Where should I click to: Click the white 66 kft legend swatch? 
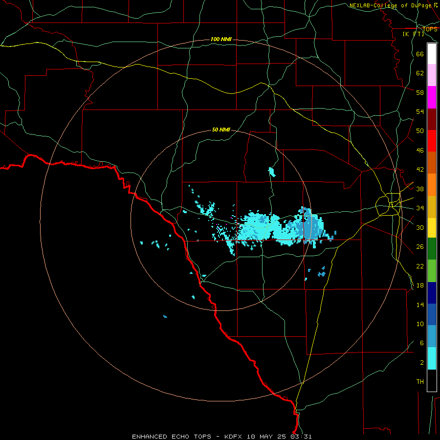point(432,54)
